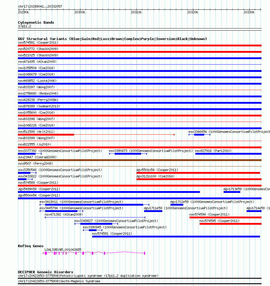Click nsv574595 (Cooper2011) label

219,221
